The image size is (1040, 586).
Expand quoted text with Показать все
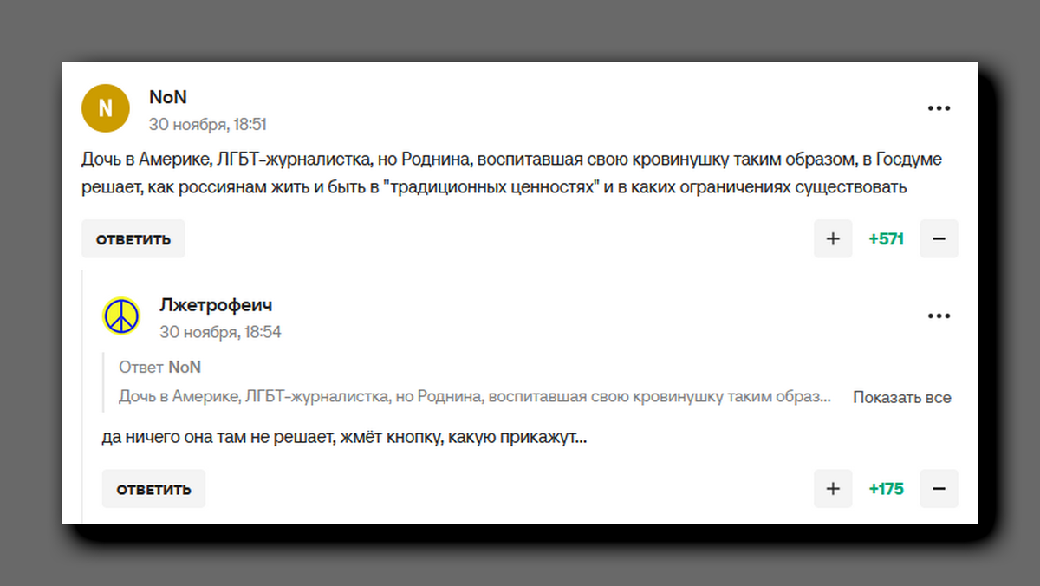click(x=901, y=398)
